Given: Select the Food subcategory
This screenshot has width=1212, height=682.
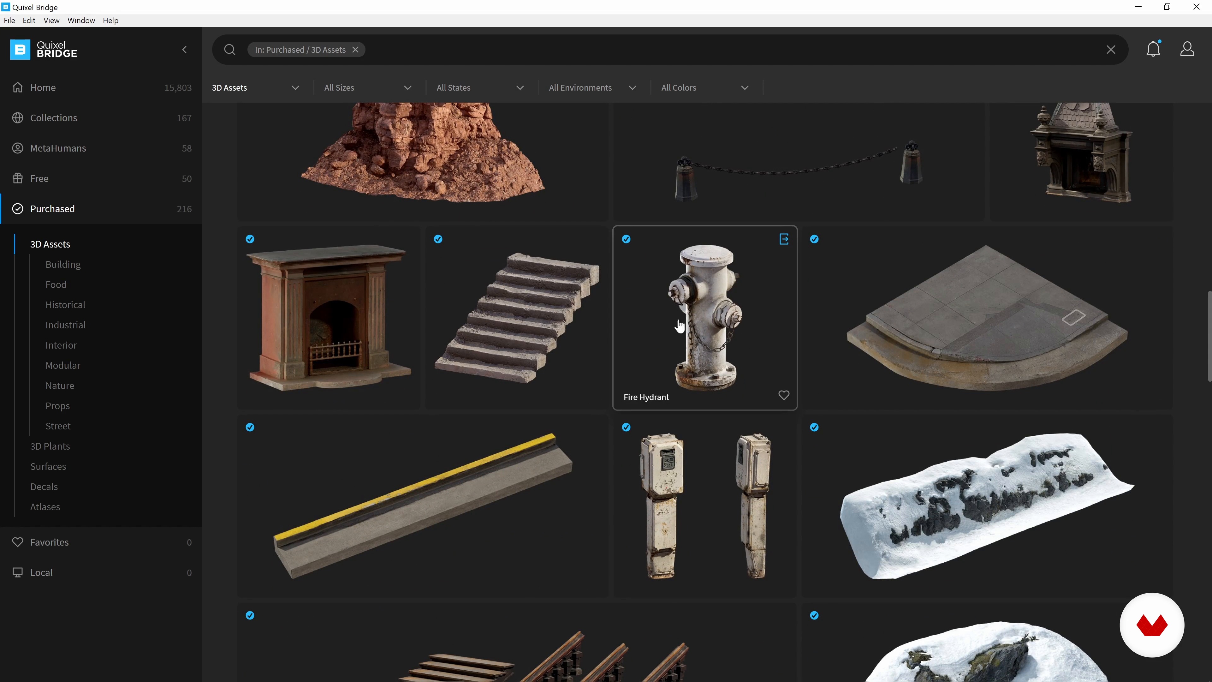Looking at the screenshot, I should pos(56,284).
